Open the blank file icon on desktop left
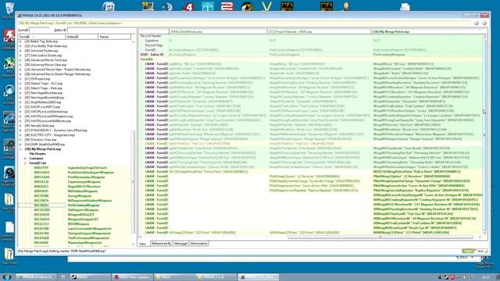500x281 pixels. click(9, 228)
